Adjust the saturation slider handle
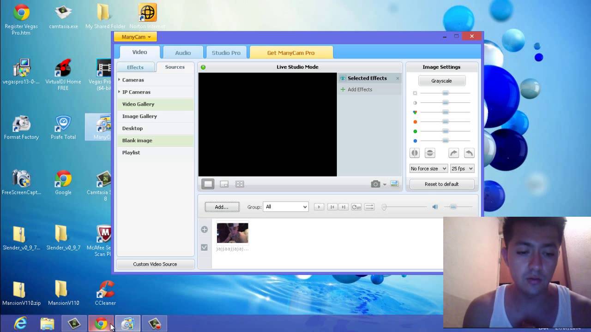591x332 pixels. pyautogui.click(x=446, y=112)
